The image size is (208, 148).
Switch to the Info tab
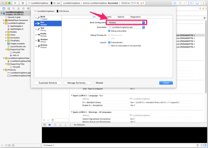pyautogui.click(x=94, y=17)
